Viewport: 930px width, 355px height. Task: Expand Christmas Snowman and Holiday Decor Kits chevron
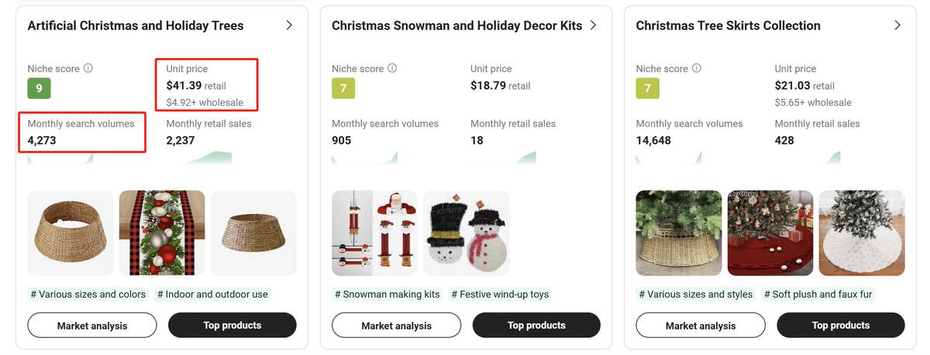593,26
